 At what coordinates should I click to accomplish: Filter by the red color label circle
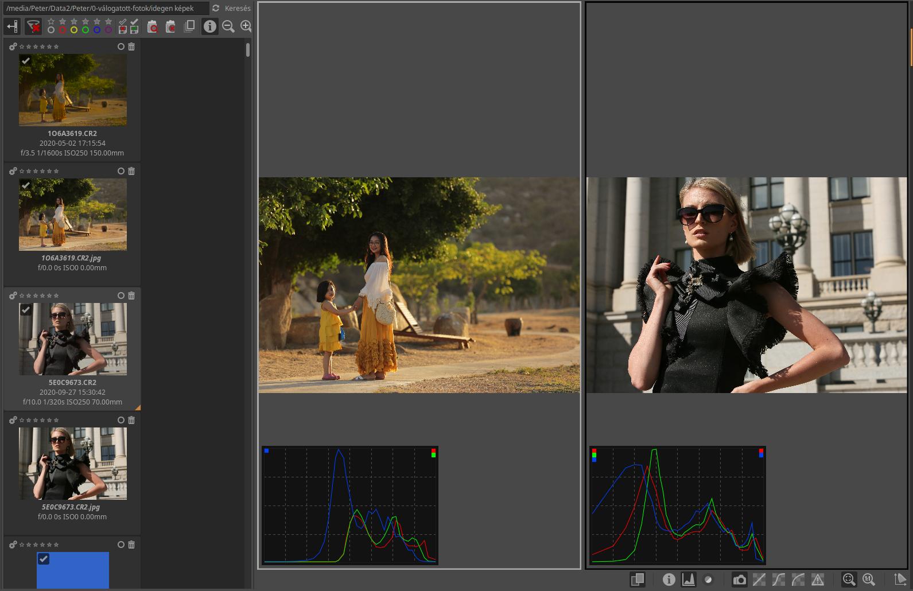[63, 30]
